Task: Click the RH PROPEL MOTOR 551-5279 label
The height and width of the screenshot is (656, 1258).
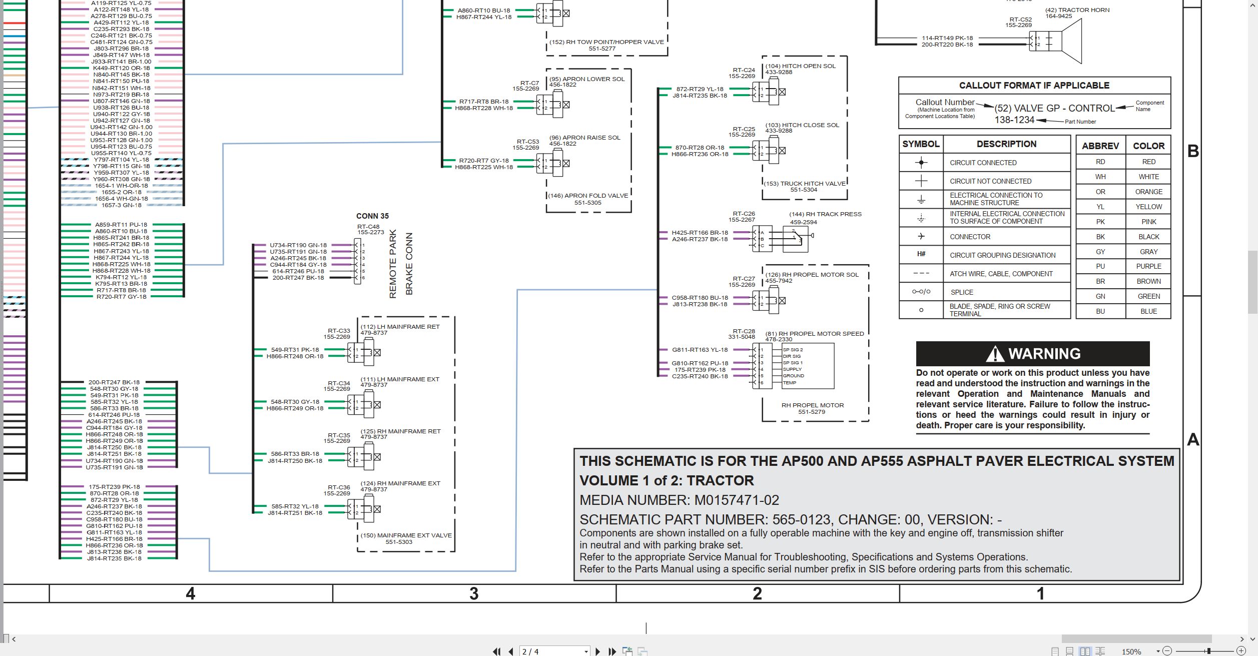Action: point(812,408)
